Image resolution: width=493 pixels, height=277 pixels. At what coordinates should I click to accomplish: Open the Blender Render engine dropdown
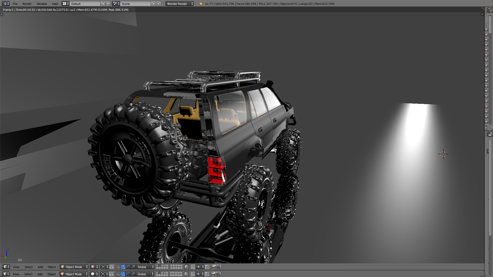tap(180, 4)
